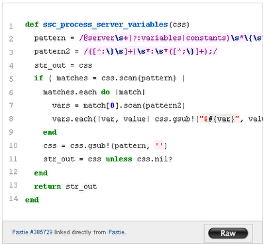Click the "$#{var}" string on line eight
Viewport: 265px width, 245px height.
coord(219,119)
